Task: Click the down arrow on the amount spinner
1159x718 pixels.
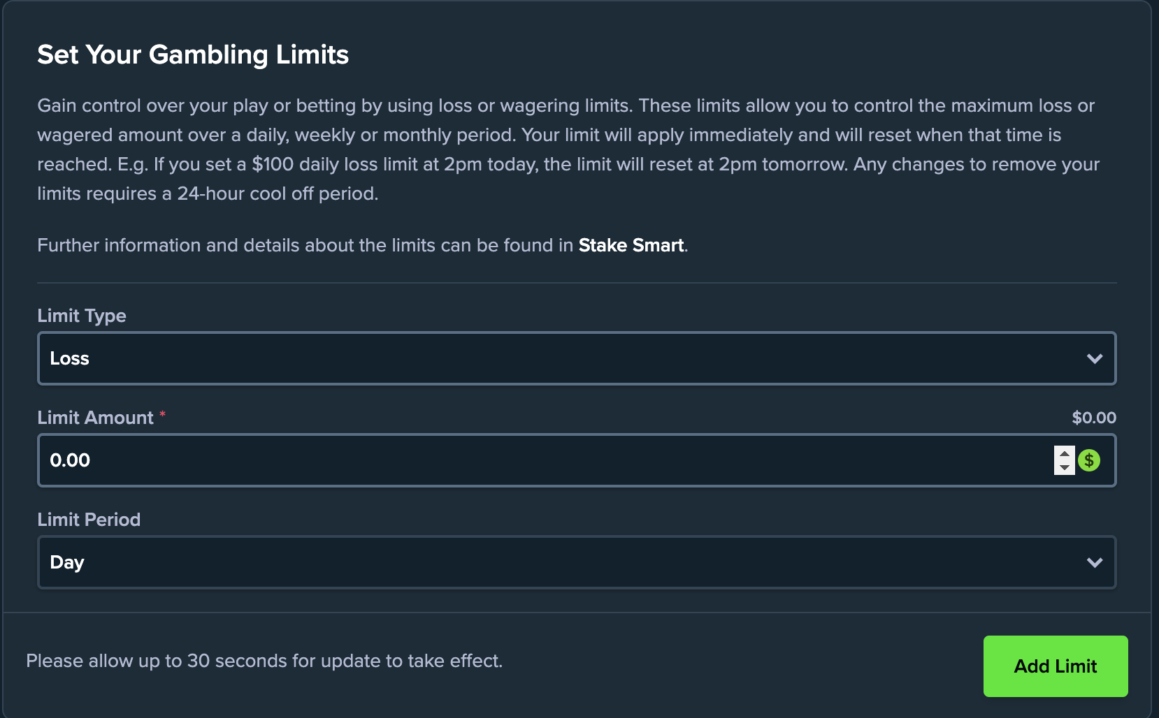Action: click(1063, 467)
